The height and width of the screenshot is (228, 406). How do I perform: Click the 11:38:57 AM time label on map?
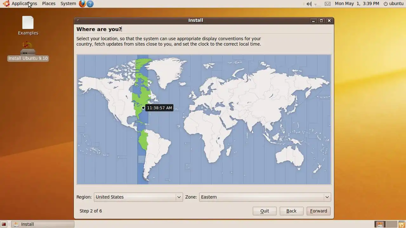tap(160, 108)
